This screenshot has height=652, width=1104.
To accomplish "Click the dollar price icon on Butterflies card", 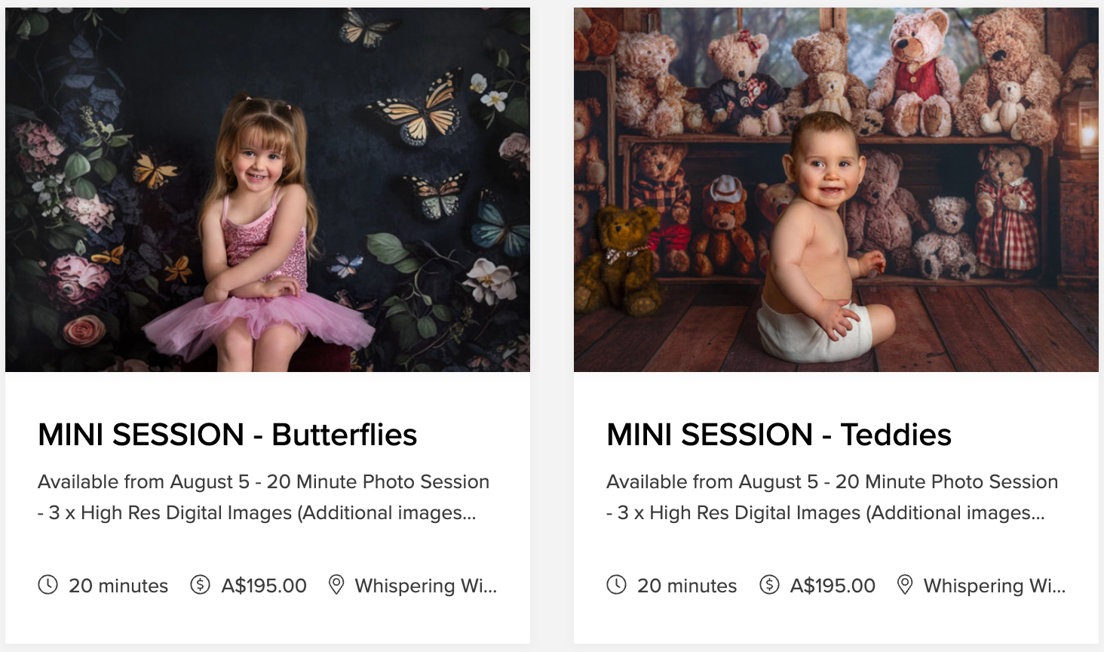I will point(201,585).
